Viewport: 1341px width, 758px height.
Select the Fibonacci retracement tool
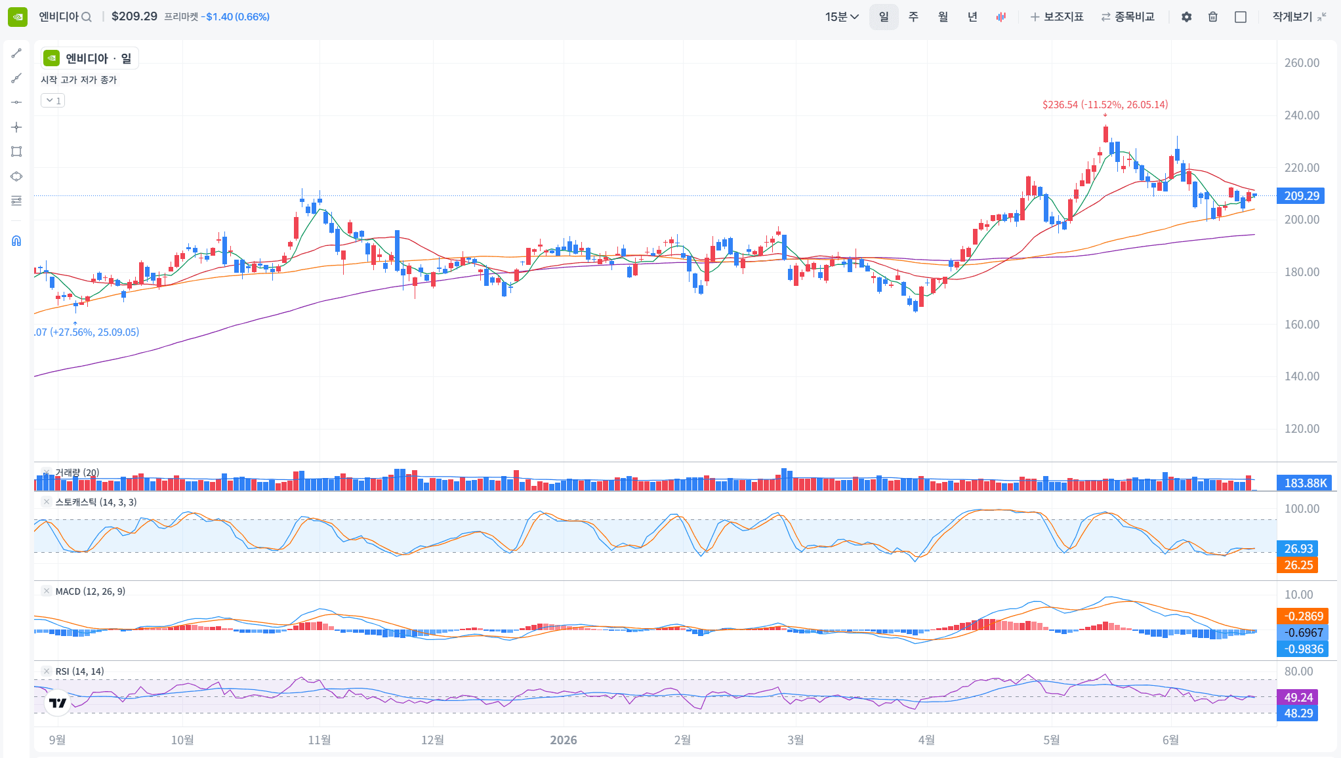tap(16, 201)
